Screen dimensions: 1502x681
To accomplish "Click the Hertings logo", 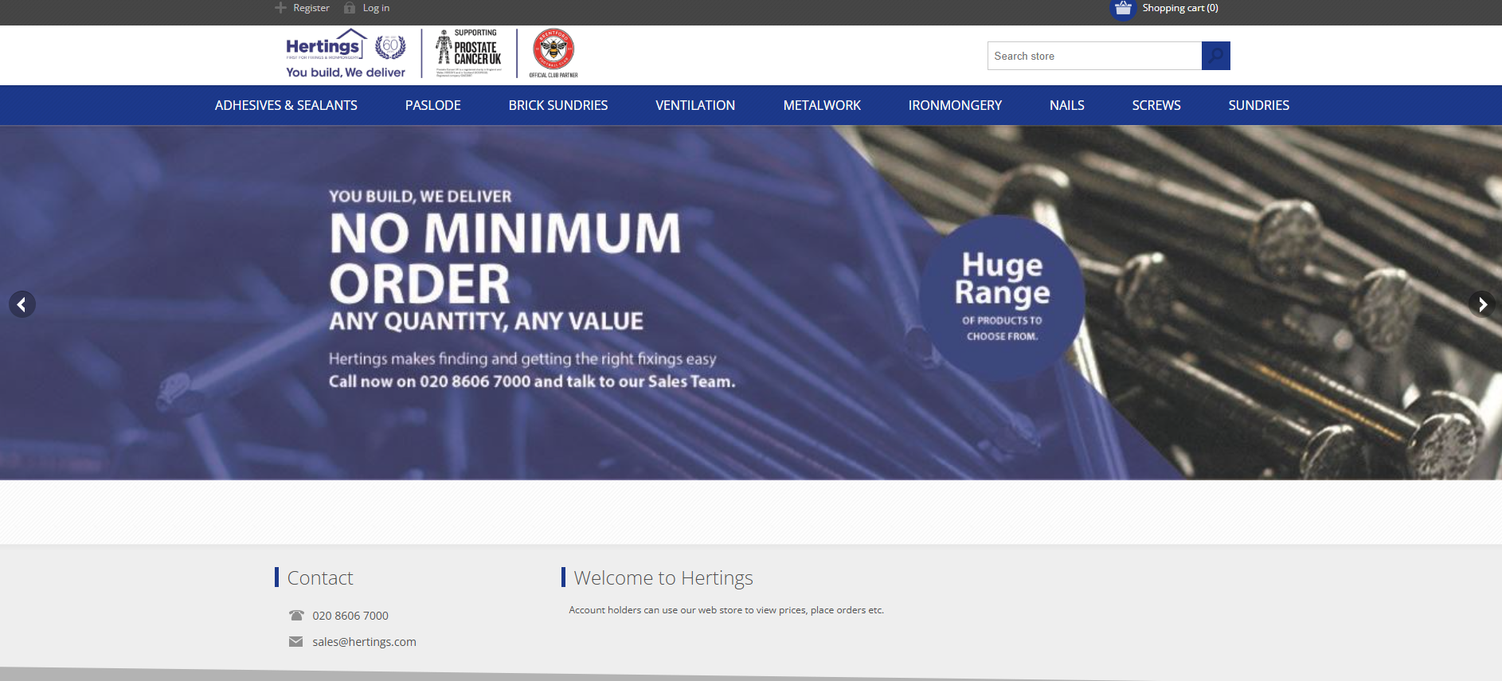I will 345,54.
